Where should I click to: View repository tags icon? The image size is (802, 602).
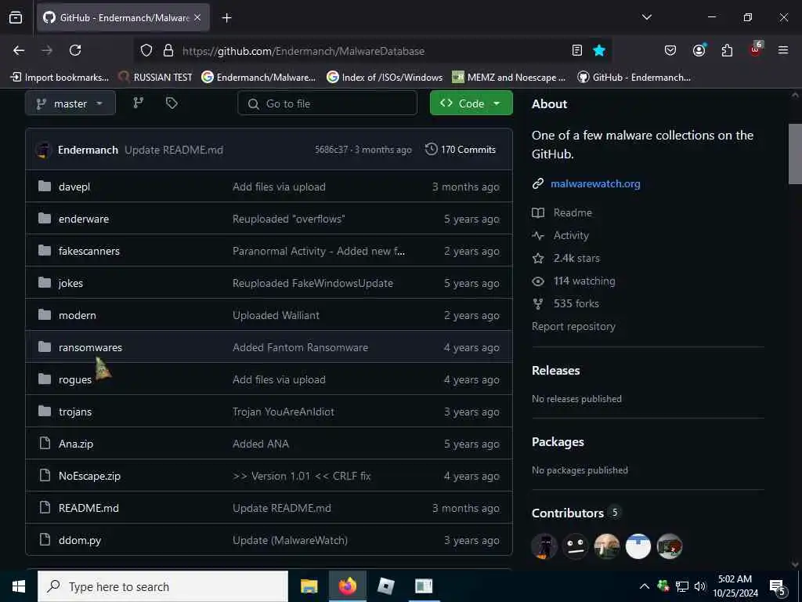(x=172, y=103)
